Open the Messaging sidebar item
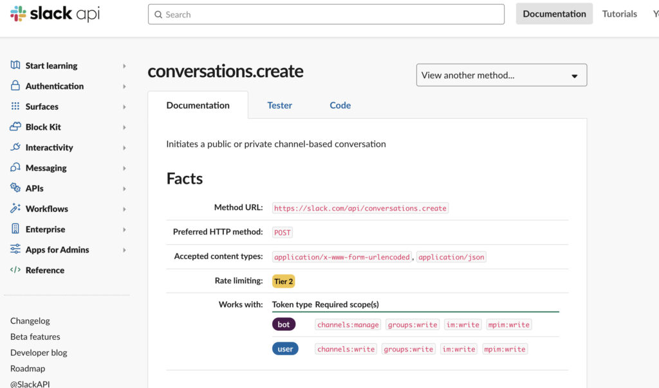The image size is (659, 388). (x=46, y=168)
